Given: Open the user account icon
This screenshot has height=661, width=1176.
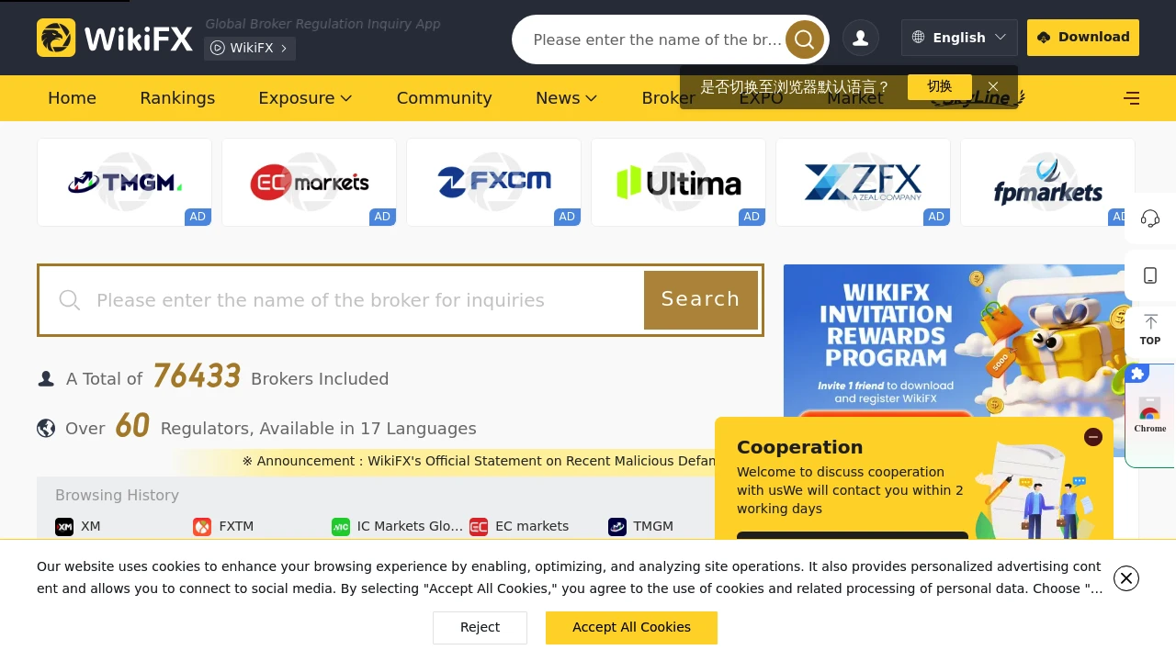Looking at the screenshot, I should pos(861,38).
